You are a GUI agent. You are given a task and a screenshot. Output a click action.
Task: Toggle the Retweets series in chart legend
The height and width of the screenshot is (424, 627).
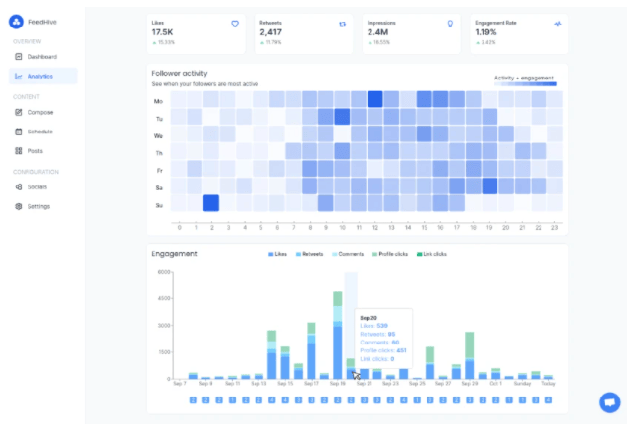[x=313, y=255]
